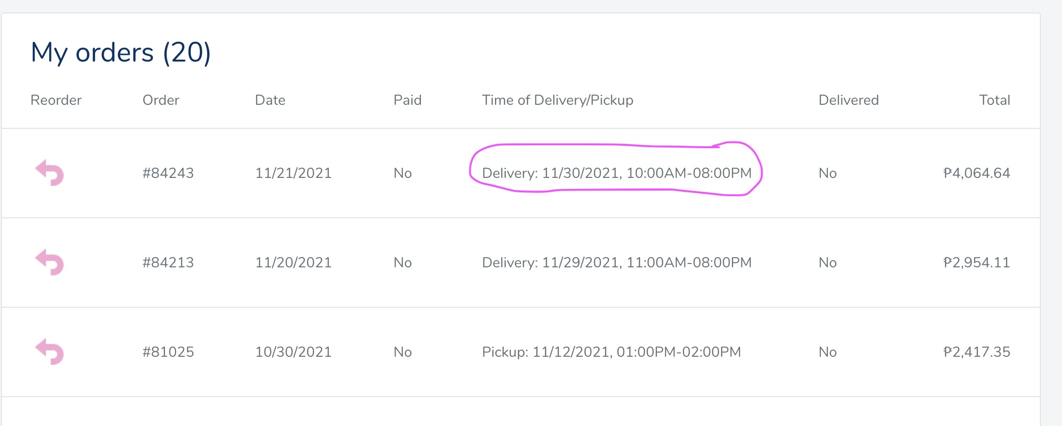This screenshot has width=1062, height=426.
Task: Reorder order #81025 using its arrow icon
Action: 49,351
